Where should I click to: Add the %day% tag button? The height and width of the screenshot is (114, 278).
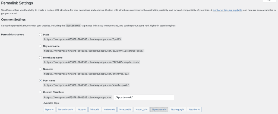coord(82,109)
